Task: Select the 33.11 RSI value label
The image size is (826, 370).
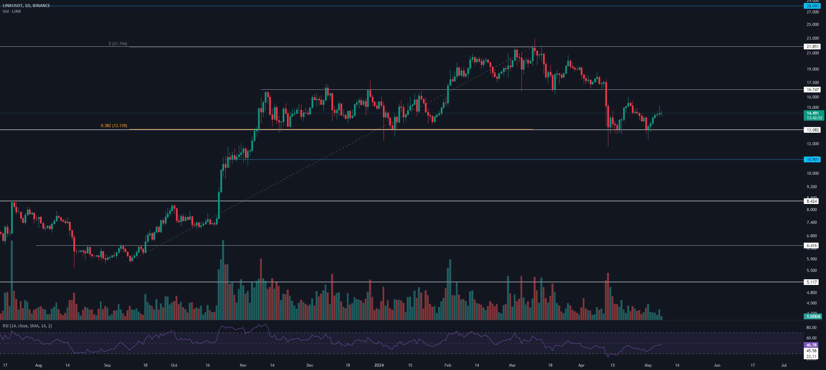Action: point(811,357)
